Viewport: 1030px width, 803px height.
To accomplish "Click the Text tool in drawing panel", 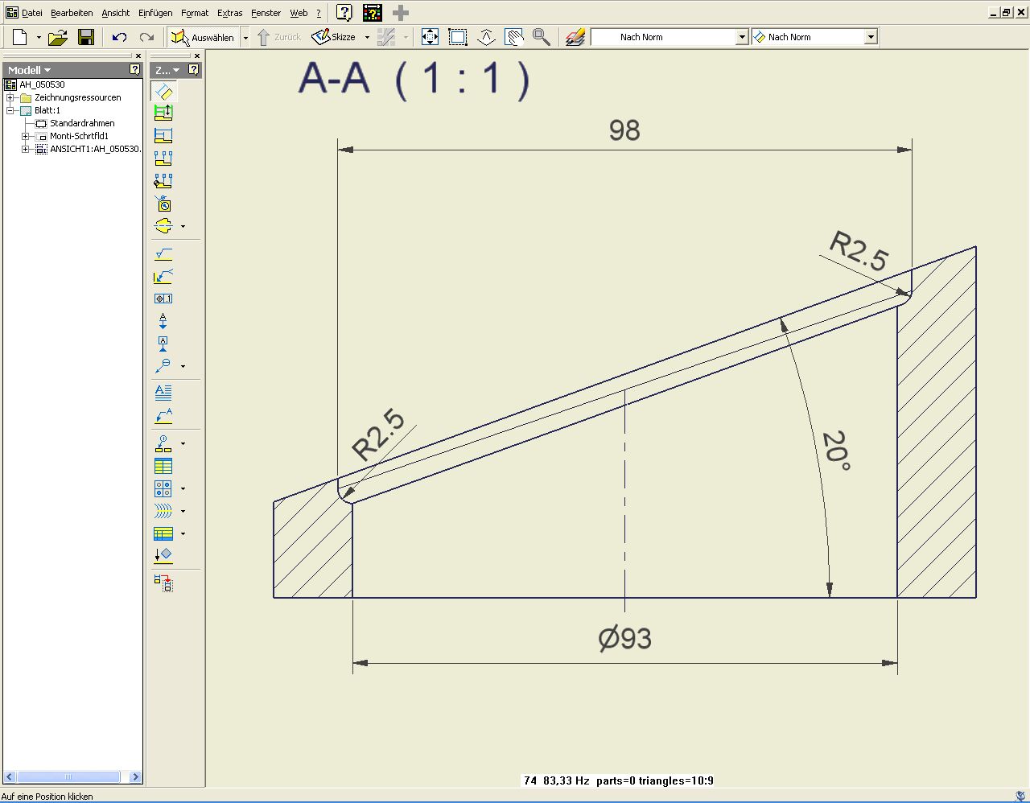I will pos(163,393).
